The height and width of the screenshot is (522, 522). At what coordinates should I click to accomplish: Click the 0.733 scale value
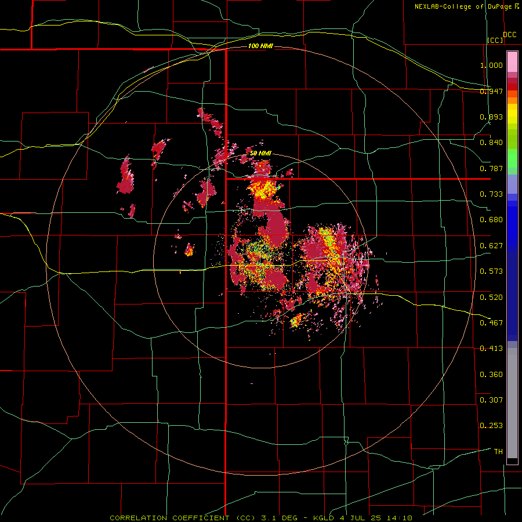(x=491, y=194)
